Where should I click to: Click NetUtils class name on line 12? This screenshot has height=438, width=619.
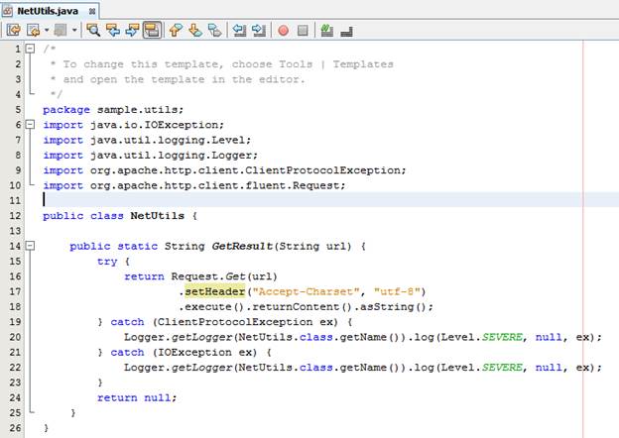click(x=157, y=216)
